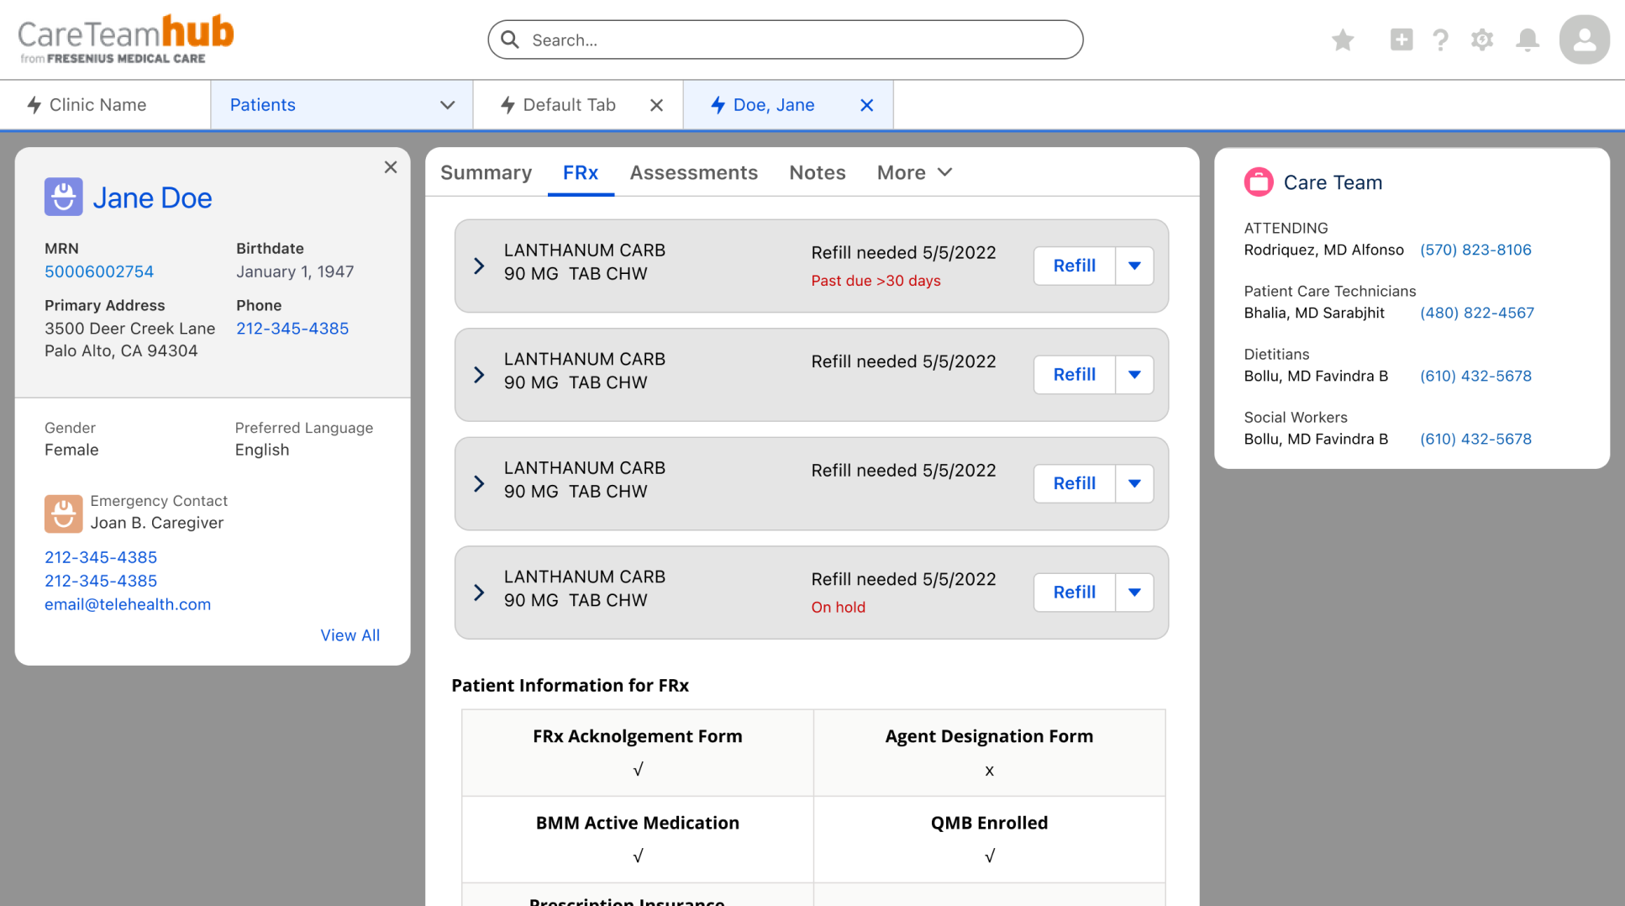Open the Summary tab
This screenshot has height=906, width=1625.
point(486,172)
